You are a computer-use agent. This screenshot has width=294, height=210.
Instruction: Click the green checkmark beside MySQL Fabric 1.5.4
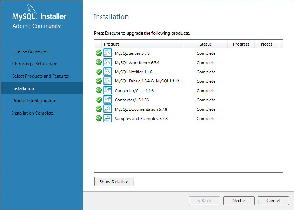(x=99, y=81)
